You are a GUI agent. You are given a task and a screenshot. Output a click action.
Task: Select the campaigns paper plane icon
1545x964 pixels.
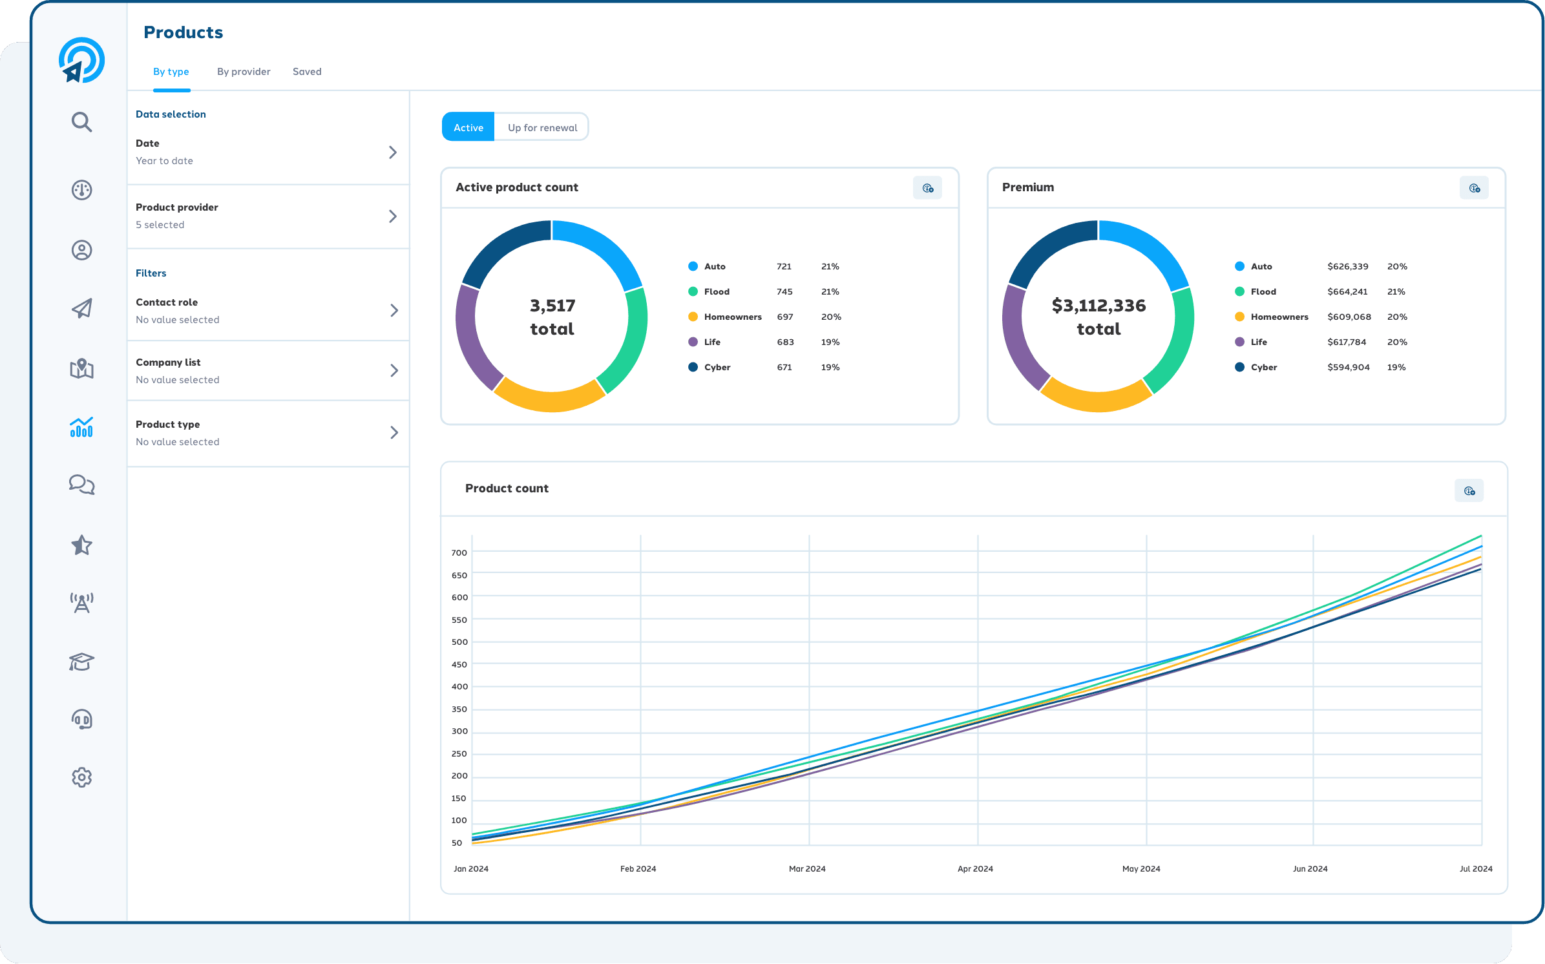(x=81, y=308)
